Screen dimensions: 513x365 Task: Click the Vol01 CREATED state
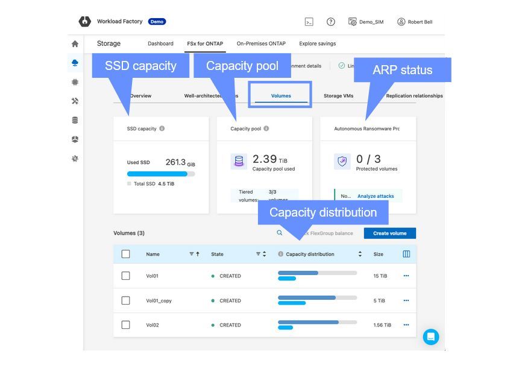(x=226, y=276)
